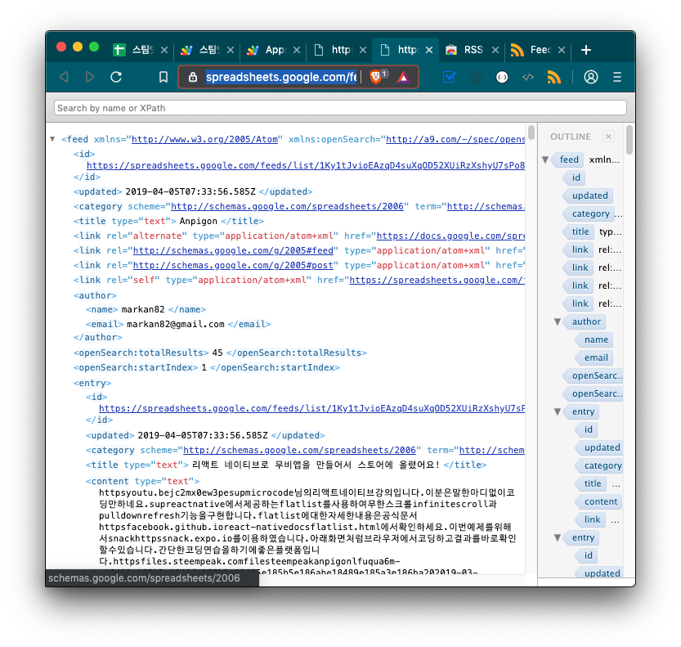Click the code brackets extension icon
The width and height of the screenshot is (681, 647).
[527, 77]
